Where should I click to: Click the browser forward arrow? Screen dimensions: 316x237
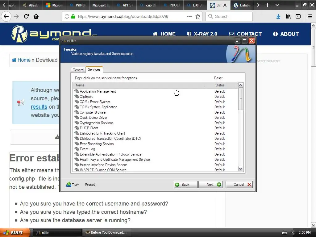(x=16, y=16)
